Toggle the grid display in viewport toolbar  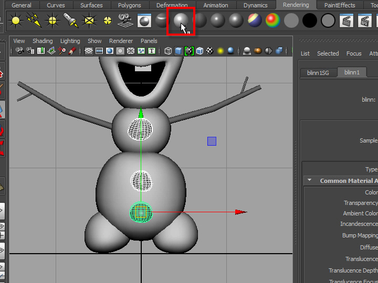89,51
